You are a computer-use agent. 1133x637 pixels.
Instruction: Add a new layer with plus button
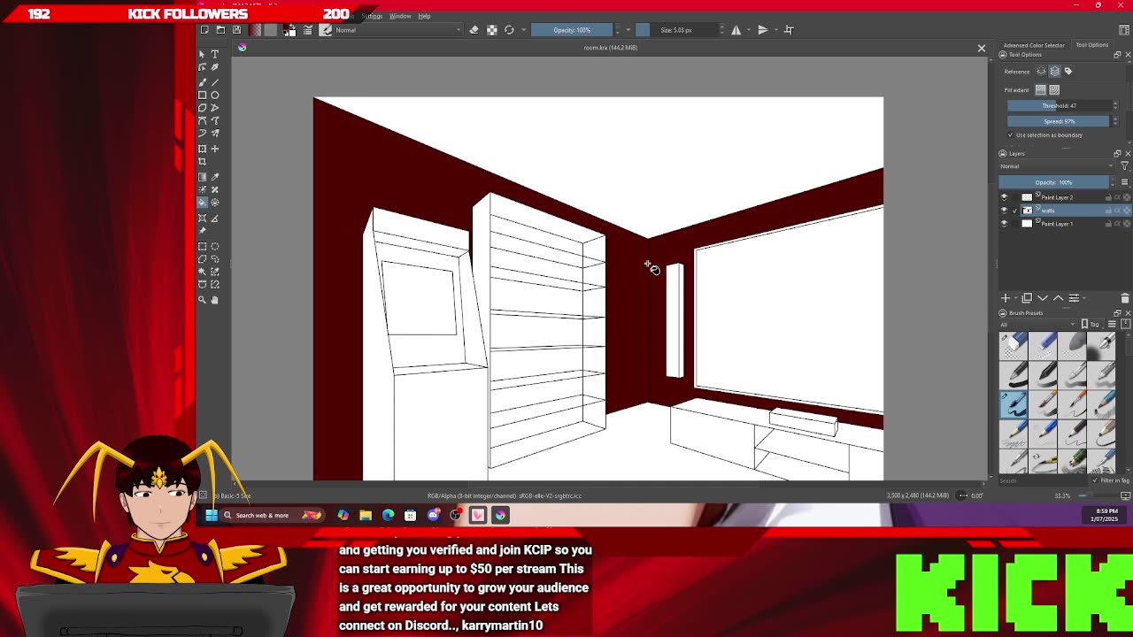pyautogui.click(x=1006, y=298)
